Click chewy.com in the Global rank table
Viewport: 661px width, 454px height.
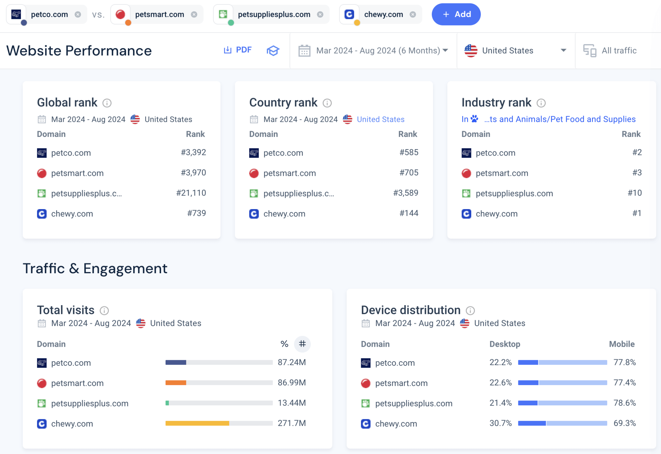tap(72, 214)
